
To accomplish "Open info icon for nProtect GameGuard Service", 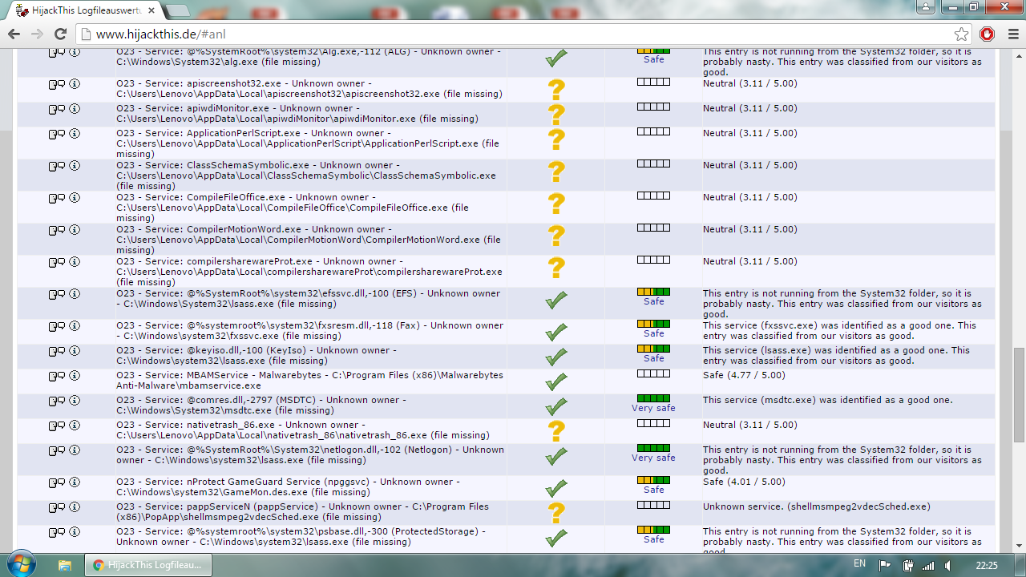I will (x=75, y=482).
